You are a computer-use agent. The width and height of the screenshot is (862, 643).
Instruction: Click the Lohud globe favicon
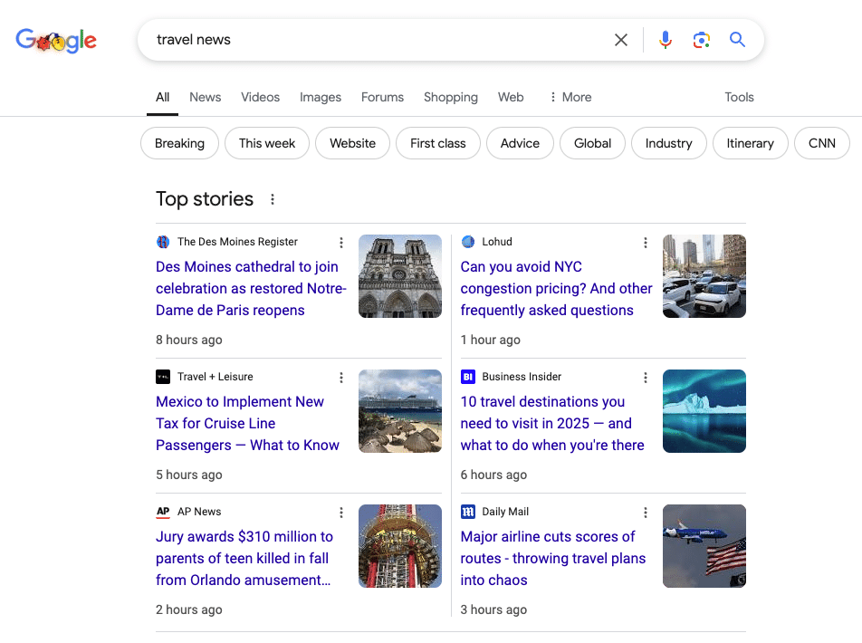(x=468, y=242)
